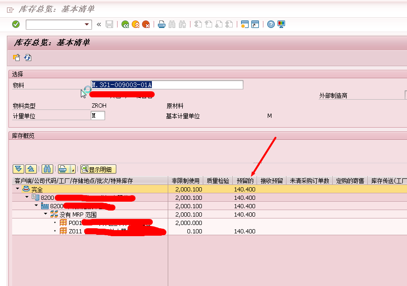Image resolution: width=407 pixels, height=286 pixels.
Task: Open Find with the binoculars icon
Action: pos(172,24)
